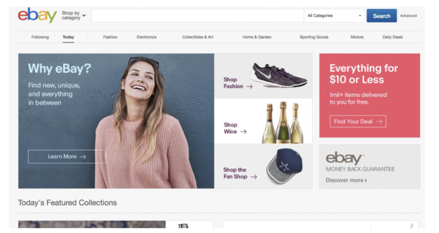The image size is (439, 233).
Task: Open the Motors category
Action: point(357,37)
